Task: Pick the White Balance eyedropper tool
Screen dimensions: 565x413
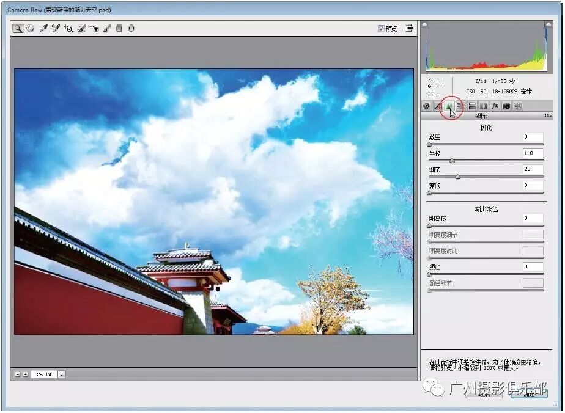Action: [x=44, y=29]
